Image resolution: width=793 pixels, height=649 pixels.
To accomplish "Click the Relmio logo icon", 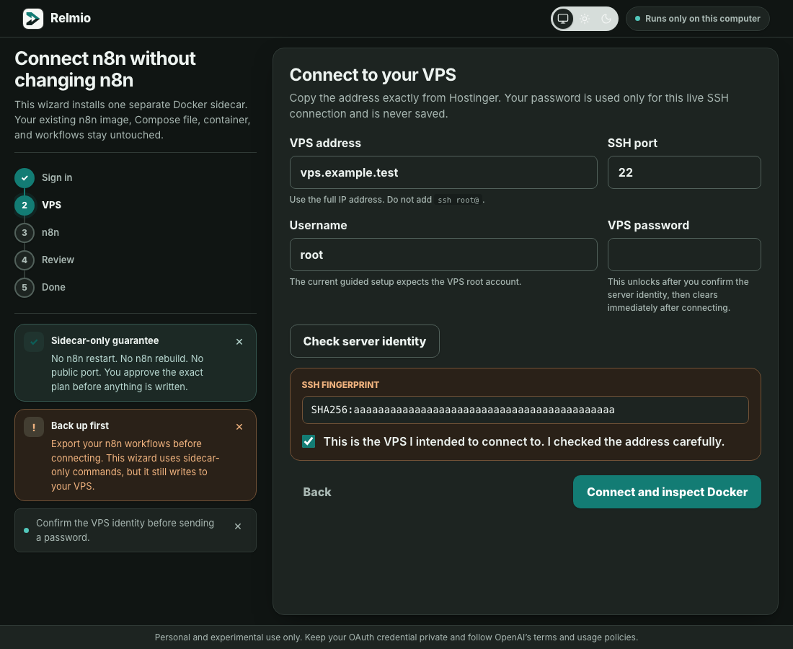I will pyautogui.click(x=33, y=19).
